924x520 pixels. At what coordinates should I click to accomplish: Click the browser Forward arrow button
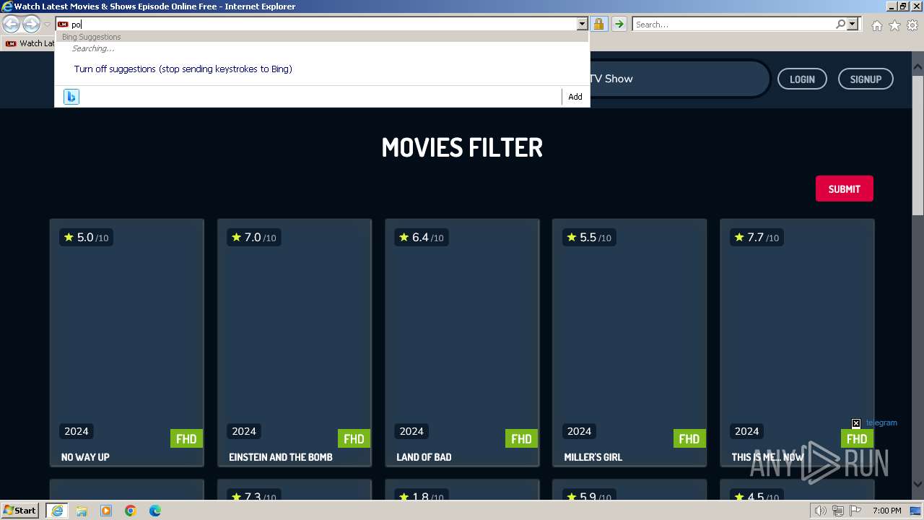click(x=31, y=25)
